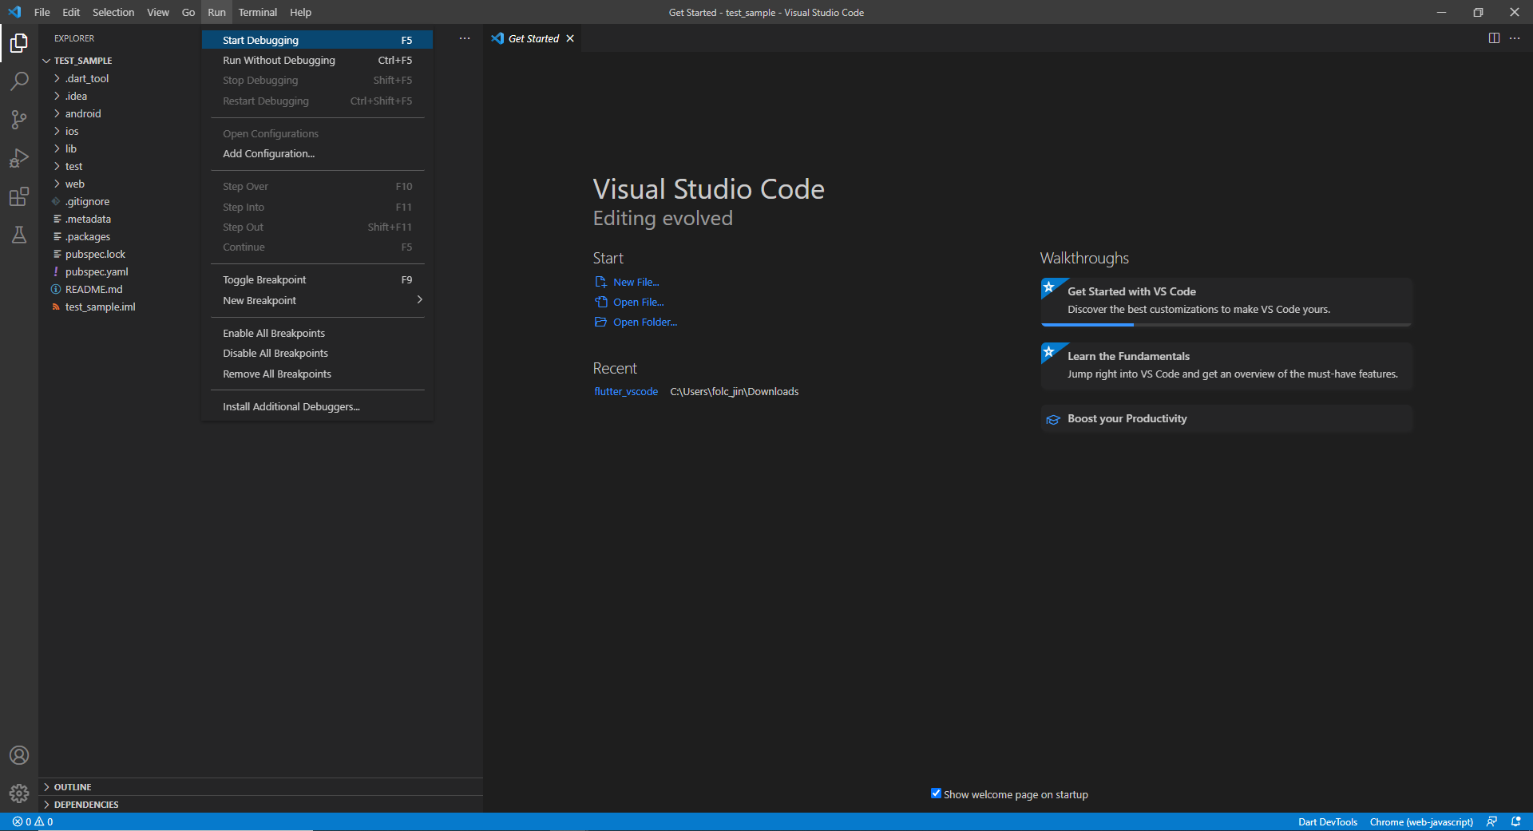Expand the .dart_tool folder

tap(57, 78)
